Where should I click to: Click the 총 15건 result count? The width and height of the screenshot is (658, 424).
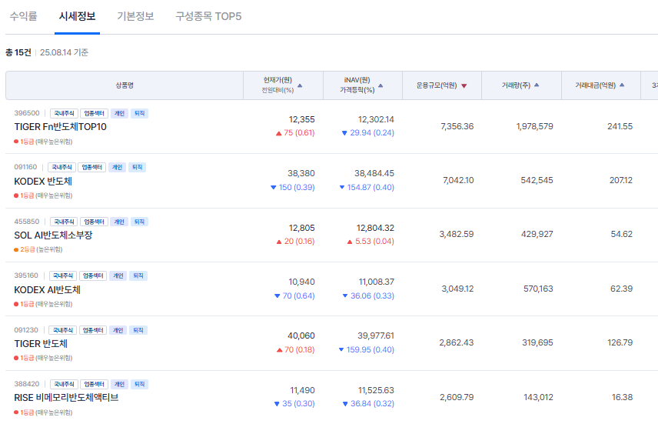pos(18,52)
